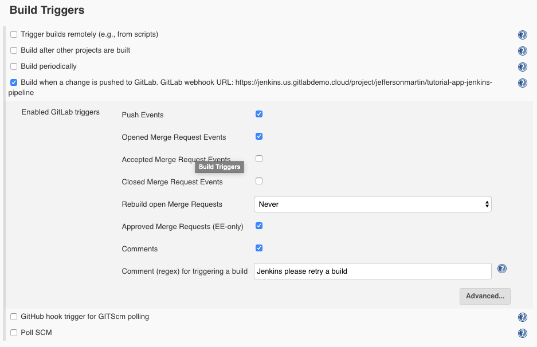Open help for "Trigger builds remotely"

click(522, 34)
